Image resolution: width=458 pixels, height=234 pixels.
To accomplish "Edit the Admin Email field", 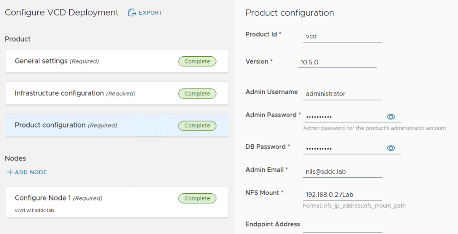I will [342, 171].
